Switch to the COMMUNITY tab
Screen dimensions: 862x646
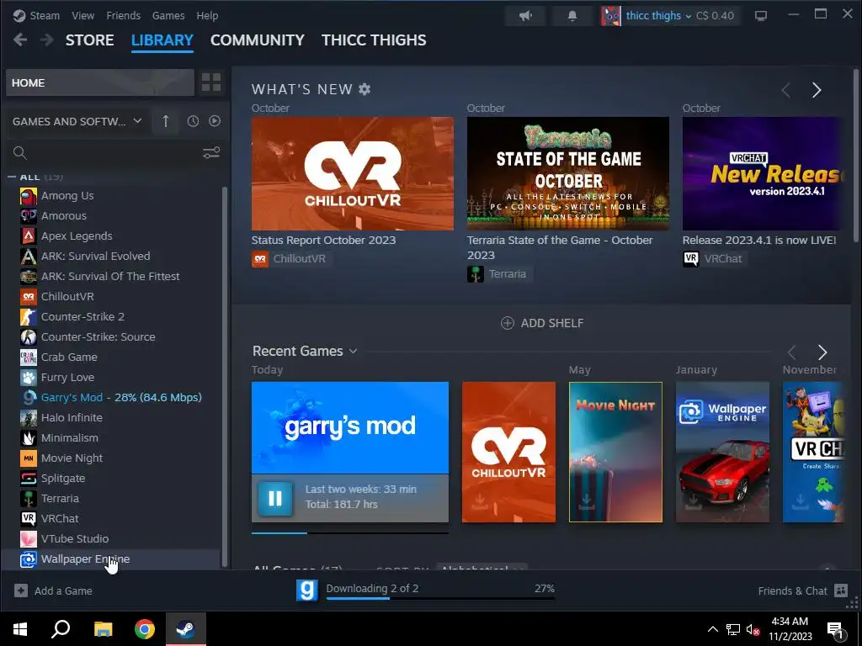[x=258, y=40]
